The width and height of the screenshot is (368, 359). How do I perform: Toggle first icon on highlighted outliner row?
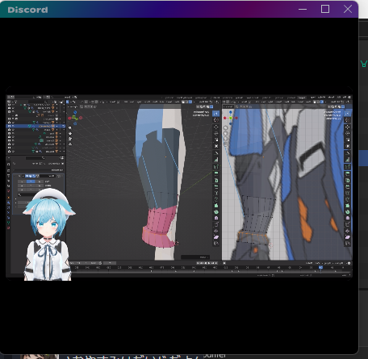(x=10, y=126)
